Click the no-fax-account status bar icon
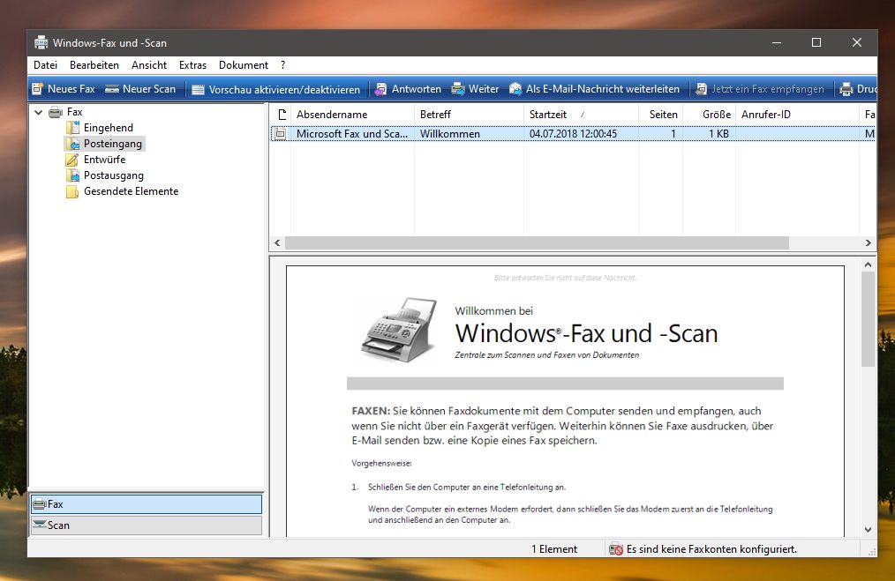The width and height of the screenshot is (895, 581). 616,549
